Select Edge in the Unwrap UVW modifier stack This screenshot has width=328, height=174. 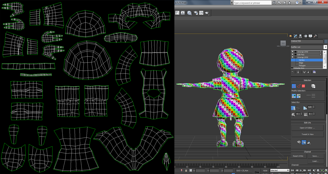click(301, 63)
